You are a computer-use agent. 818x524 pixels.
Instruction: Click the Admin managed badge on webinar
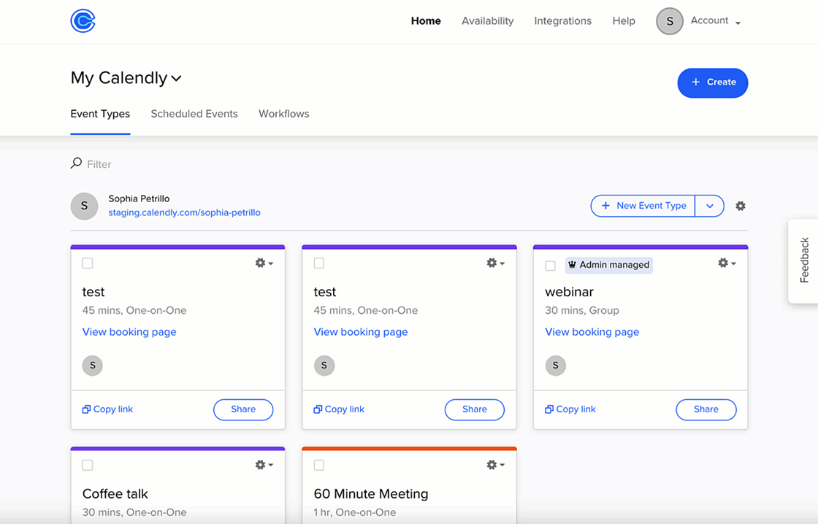coord(609,265)
